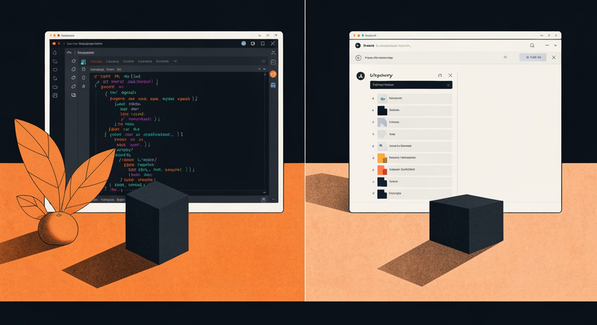
Task: Open the three-dot menu in the light window header
Action: (x=547, y=46)
